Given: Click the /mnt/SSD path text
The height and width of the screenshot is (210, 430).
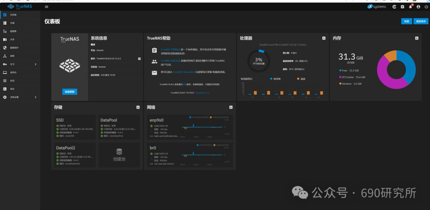Looking at the screenshot, I should [x=70, y=136].
